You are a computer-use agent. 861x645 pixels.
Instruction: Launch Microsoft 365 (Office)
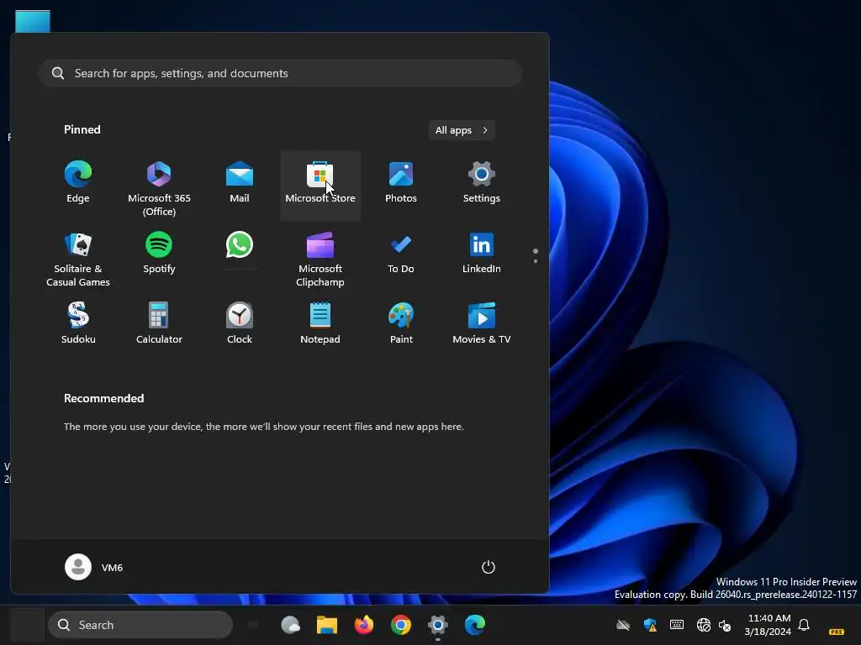(x=159, y=187)
